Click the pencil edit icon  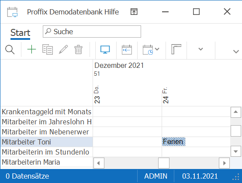pyautogui.click(x=63, y=49)
